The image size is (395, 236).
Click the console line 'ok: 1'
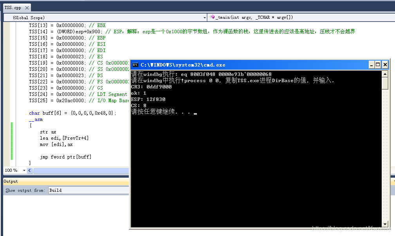[139, 93]
